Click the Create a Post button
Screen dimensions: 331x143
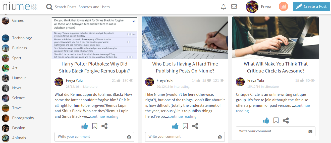[x=311, y=6]
